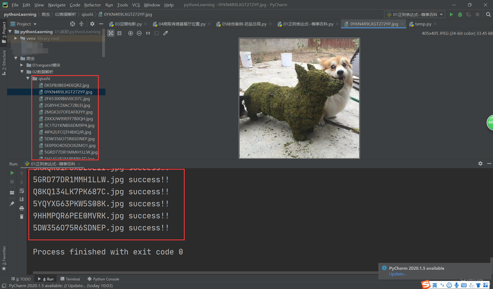Viewport: 493px width, 289px height.
Task: Pin the Run tab
Action: (x=12, y=204)
